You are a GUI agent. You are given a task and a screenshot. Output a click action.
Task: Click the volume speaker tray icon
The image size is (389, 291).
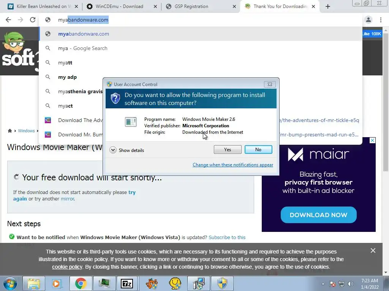[351, 284]
